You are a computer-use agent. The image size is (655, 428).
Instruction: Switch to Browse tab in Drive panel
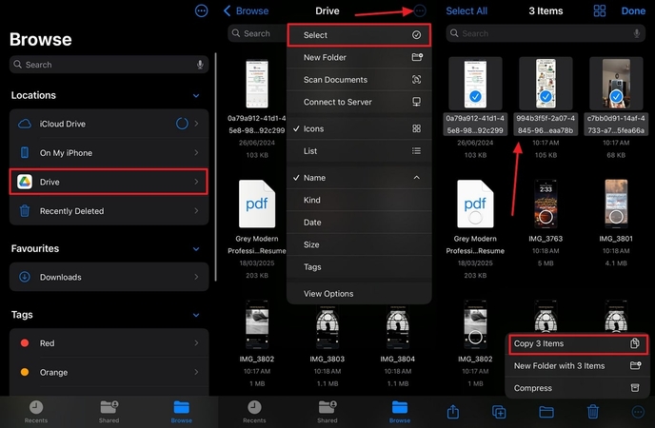coord(400,412)
